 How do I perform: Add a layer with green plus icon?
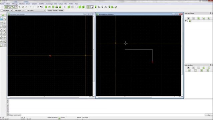[199, 18]
